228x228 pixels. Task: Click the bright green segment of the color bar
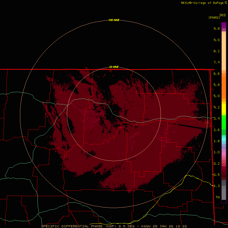point(224,122)
